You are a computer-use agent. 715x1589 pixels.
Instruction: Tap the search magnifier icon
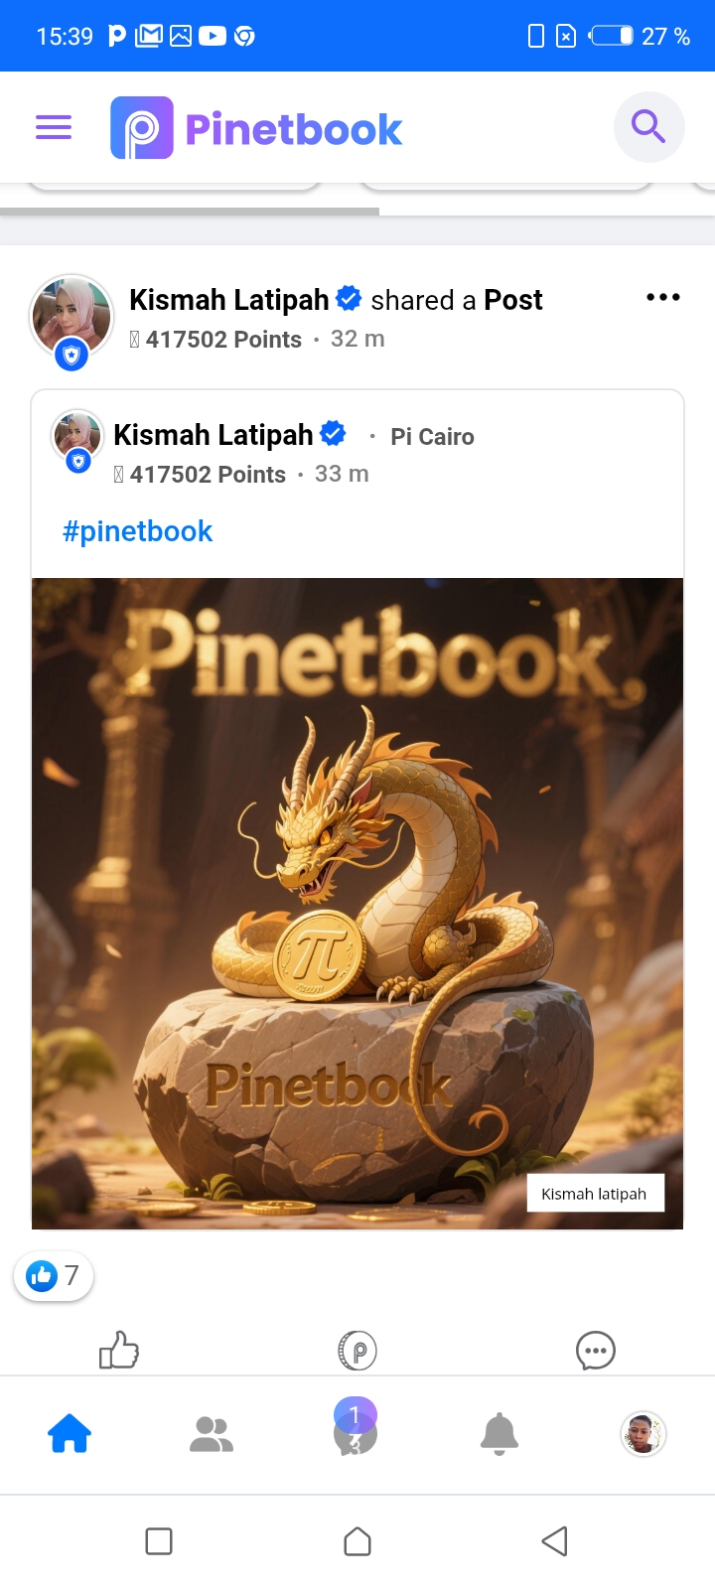tap(648, 127)
